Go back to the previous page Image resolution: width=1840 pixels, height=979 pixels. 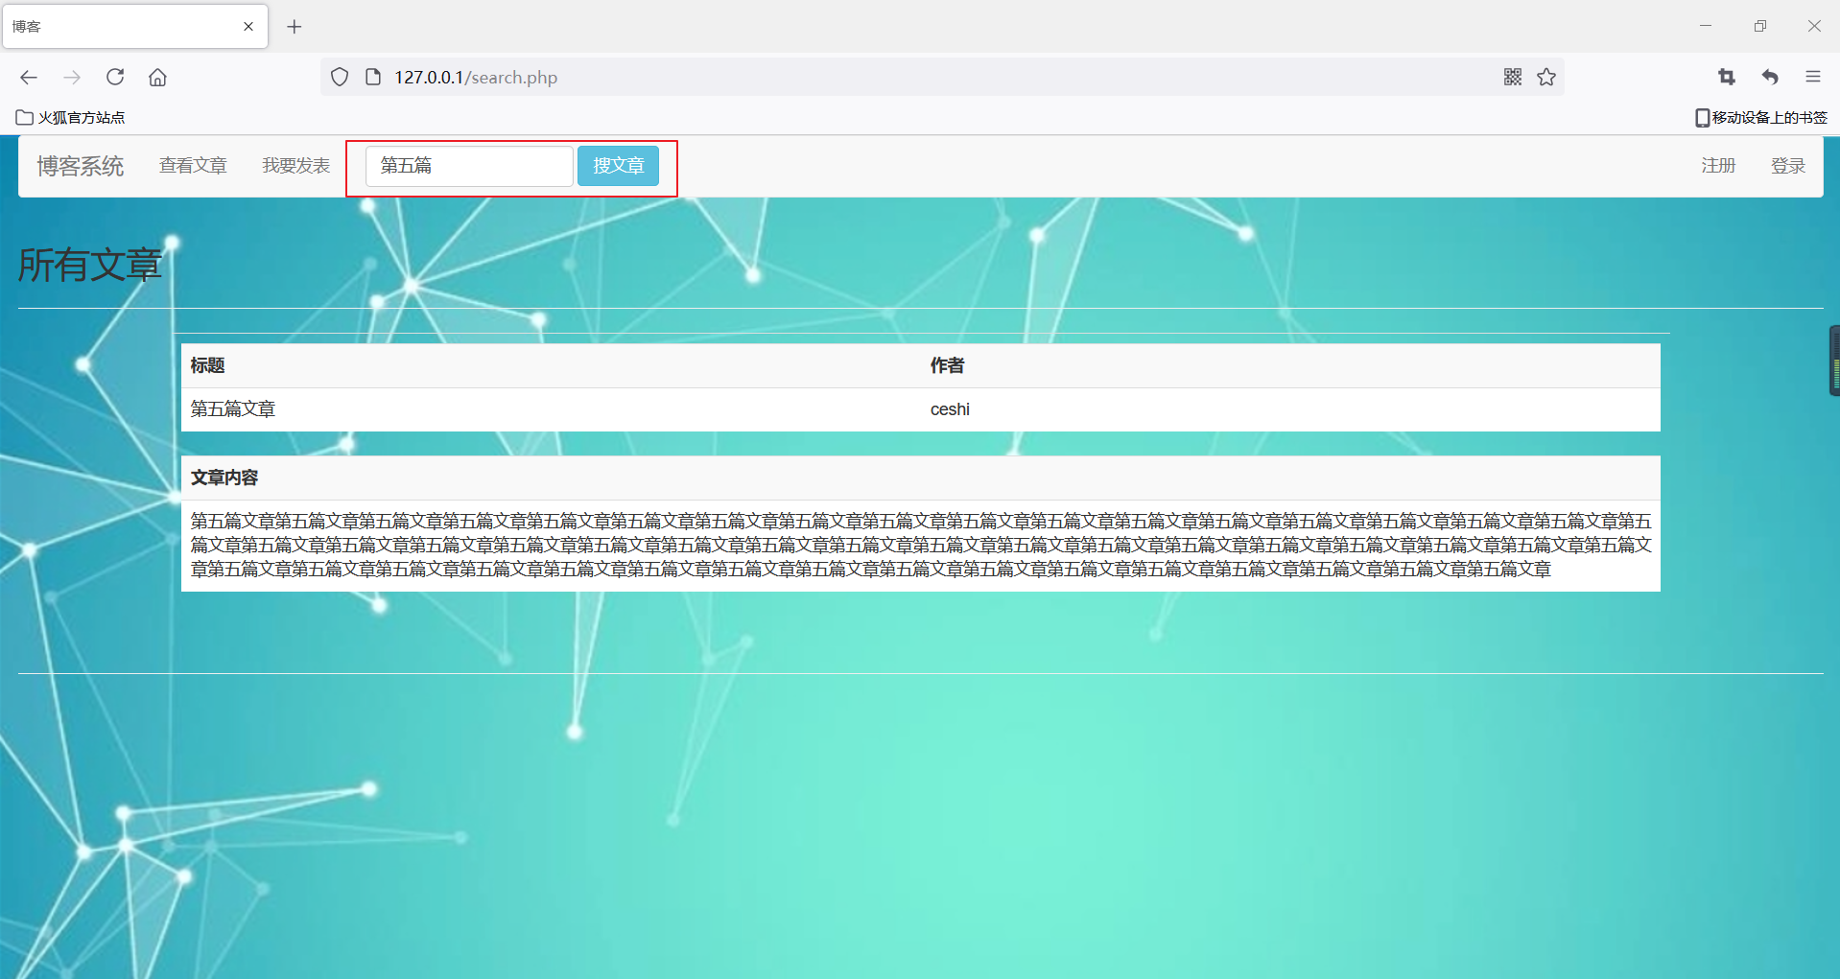(x=29, y=78)
